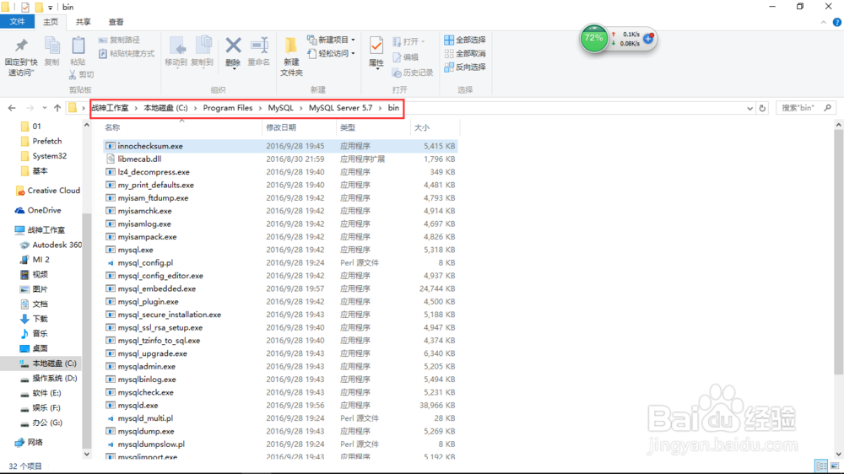Image resolution: width=844 pixels, height=474 pixels.
Task: Pin folder to Quick access
Action: click(x=20, y=57)
